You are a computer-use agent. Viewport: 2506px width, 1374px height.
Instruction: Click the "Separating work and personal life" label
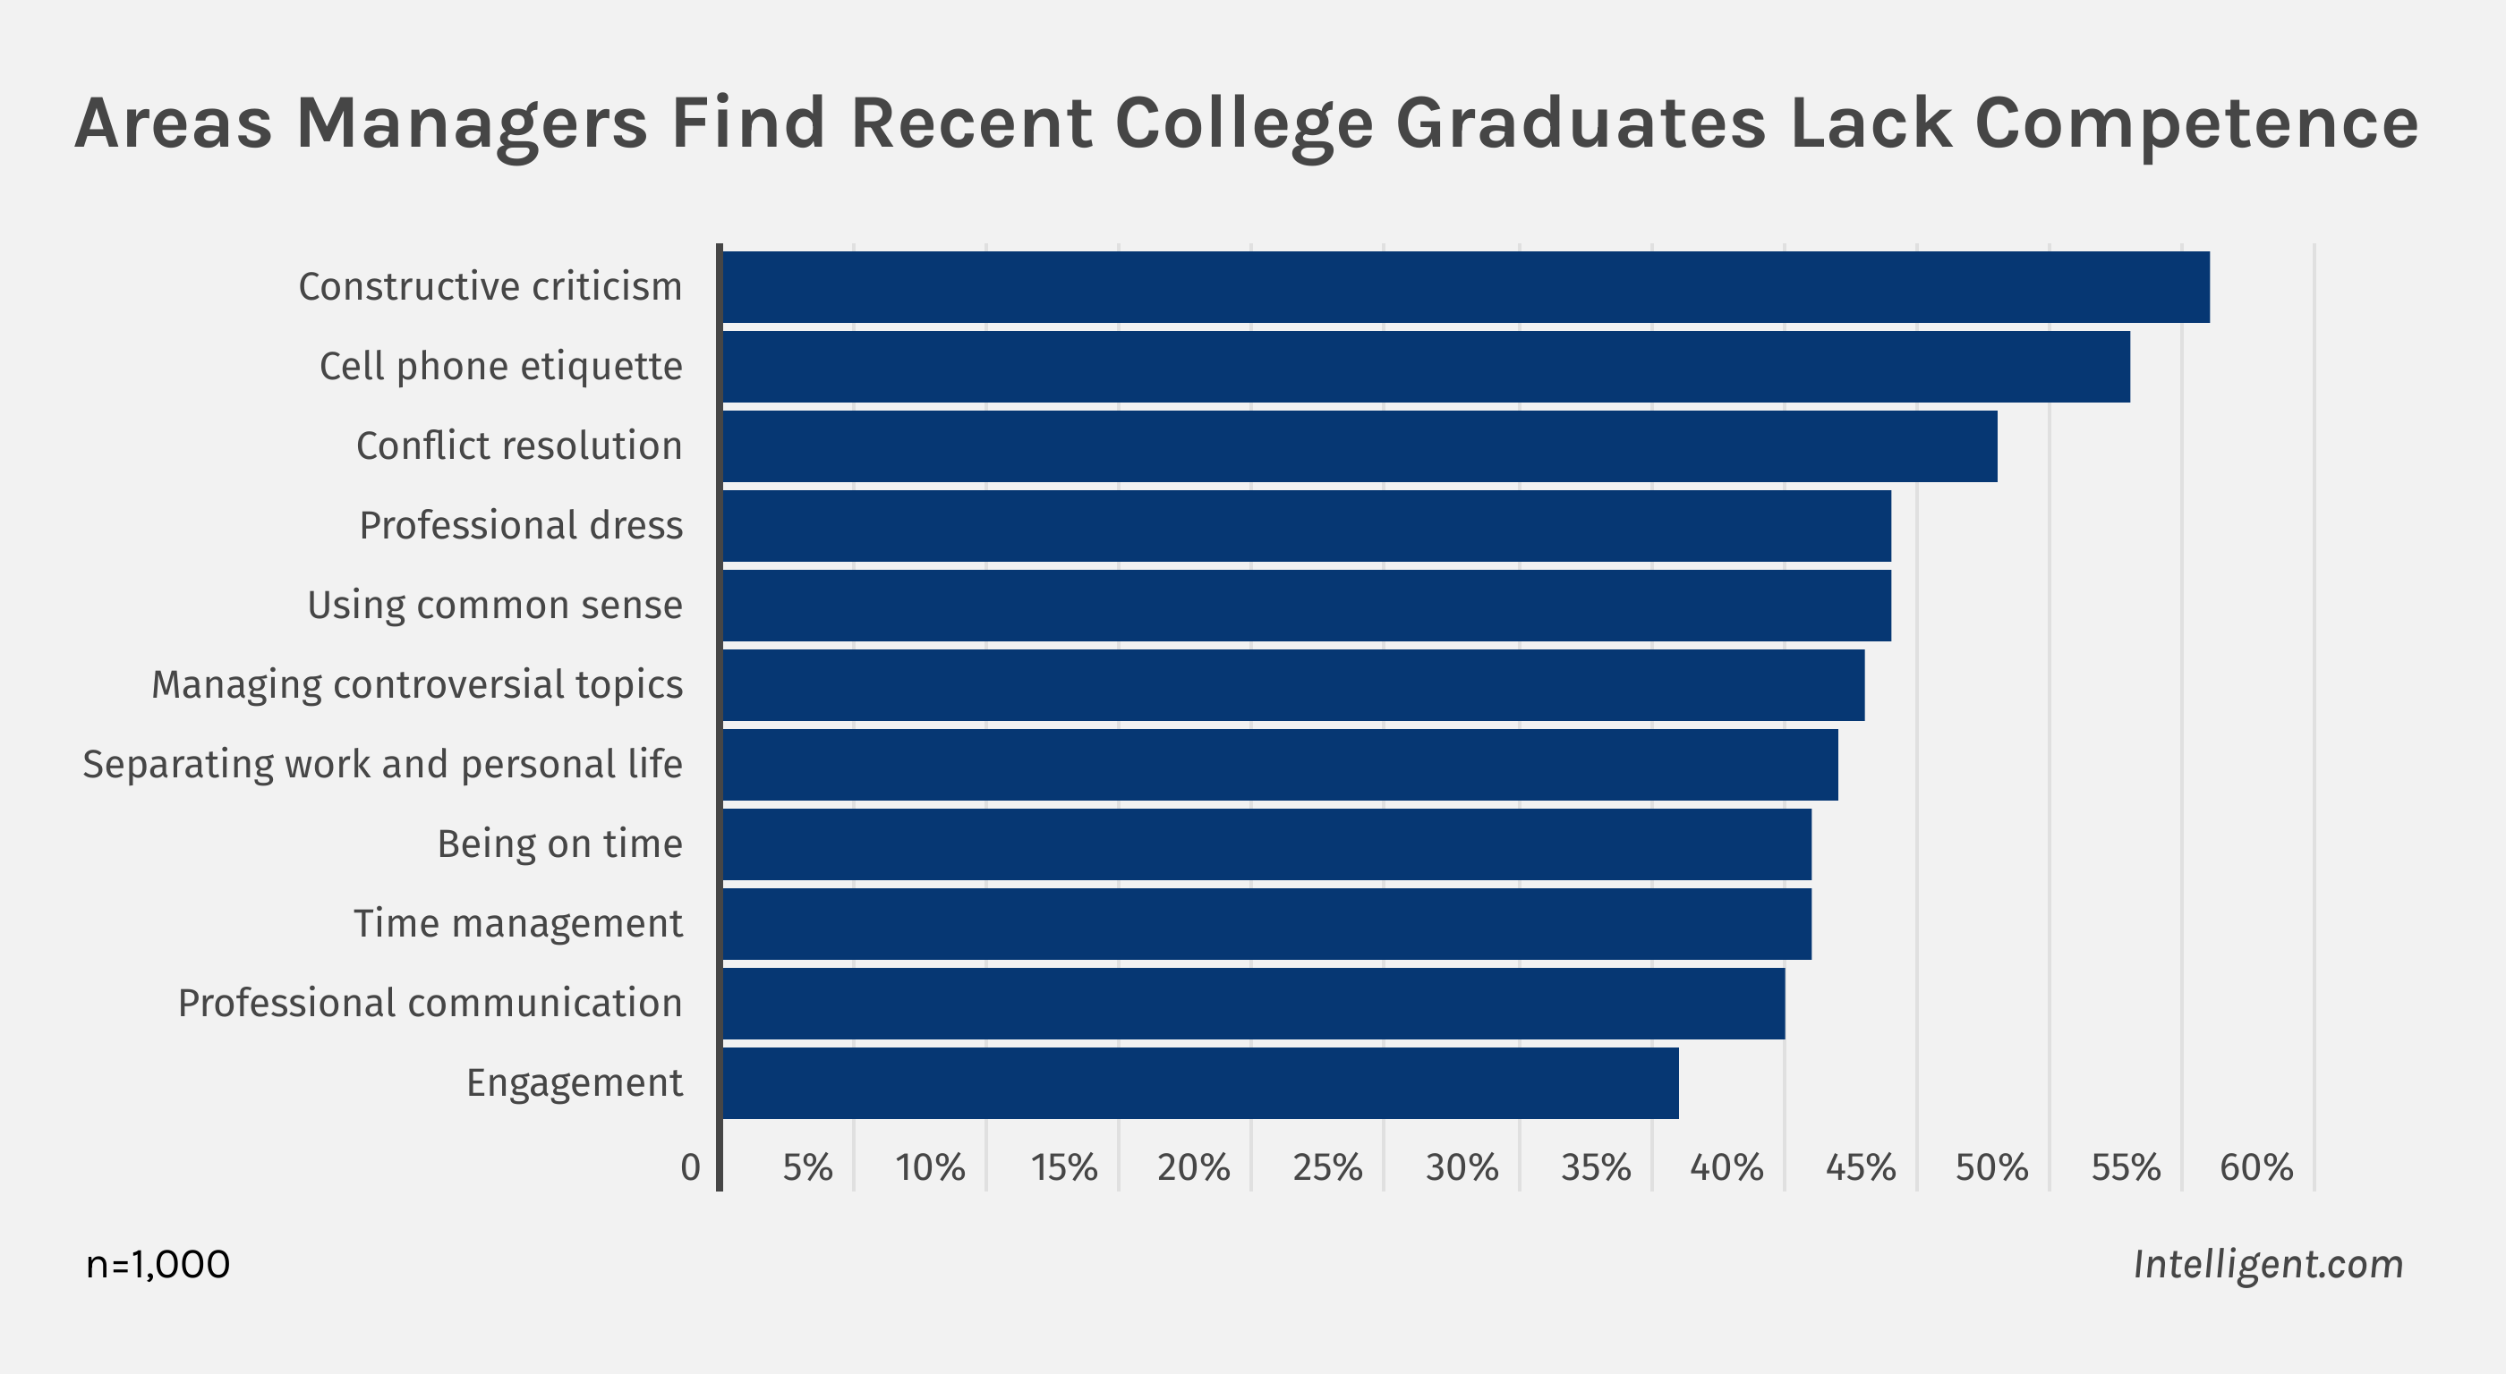(x=382, y=764)
